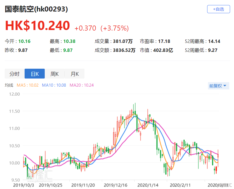This screenshot has width=234, height=189.
Task: Open the 周K weekly chart tab
Action: coord(55,74)
